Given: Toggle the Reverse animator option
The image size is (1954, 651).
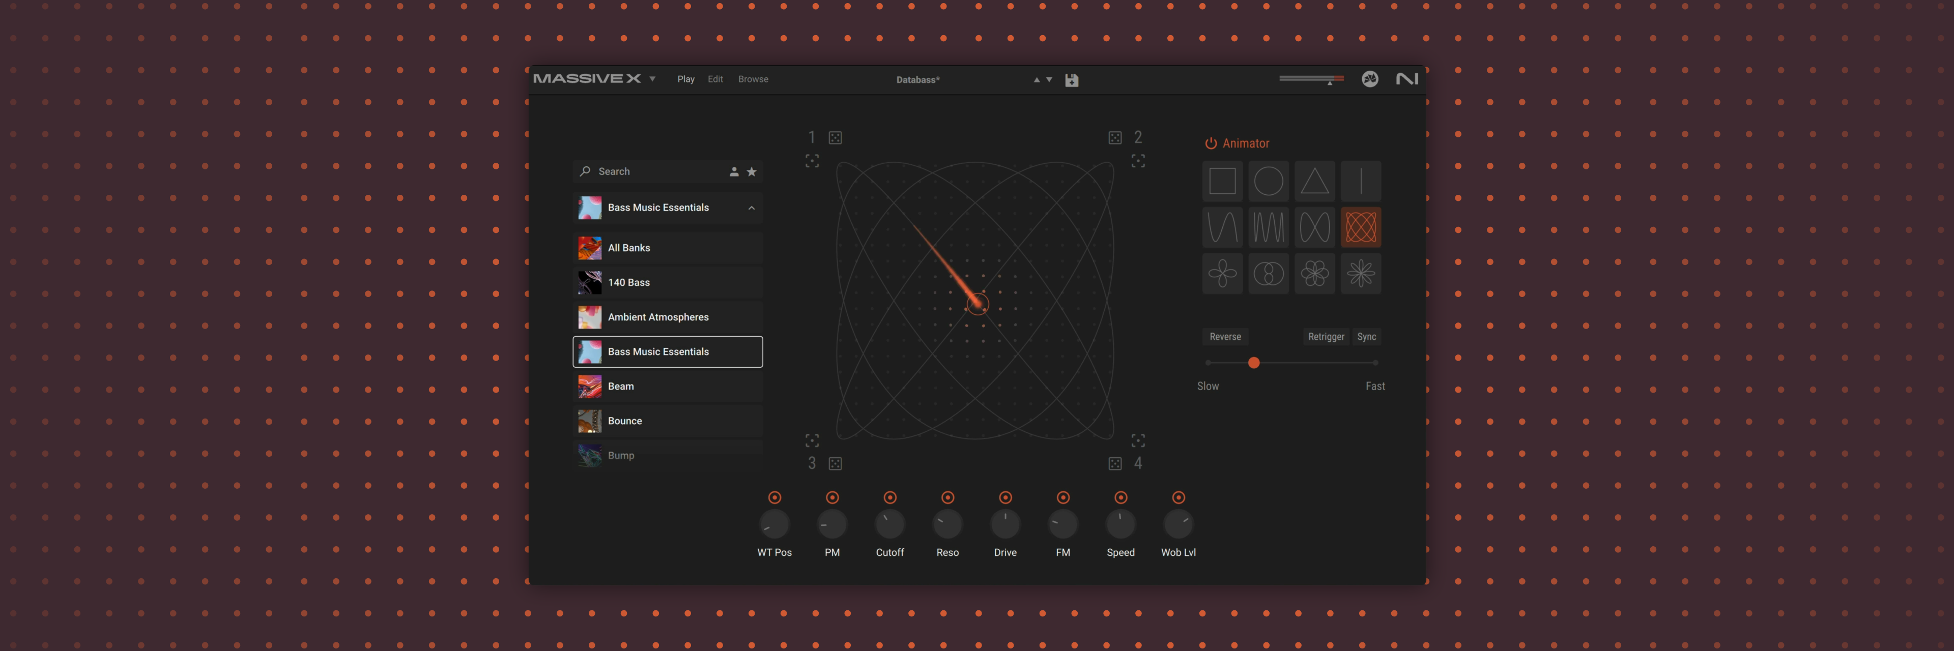Looking at the screenshot, I should 1225,337.
